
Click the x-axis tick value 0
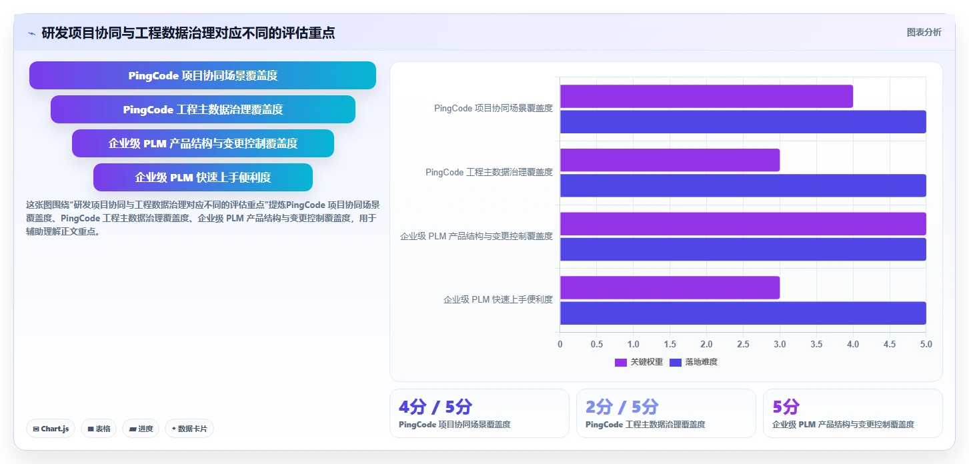point(560,345)
